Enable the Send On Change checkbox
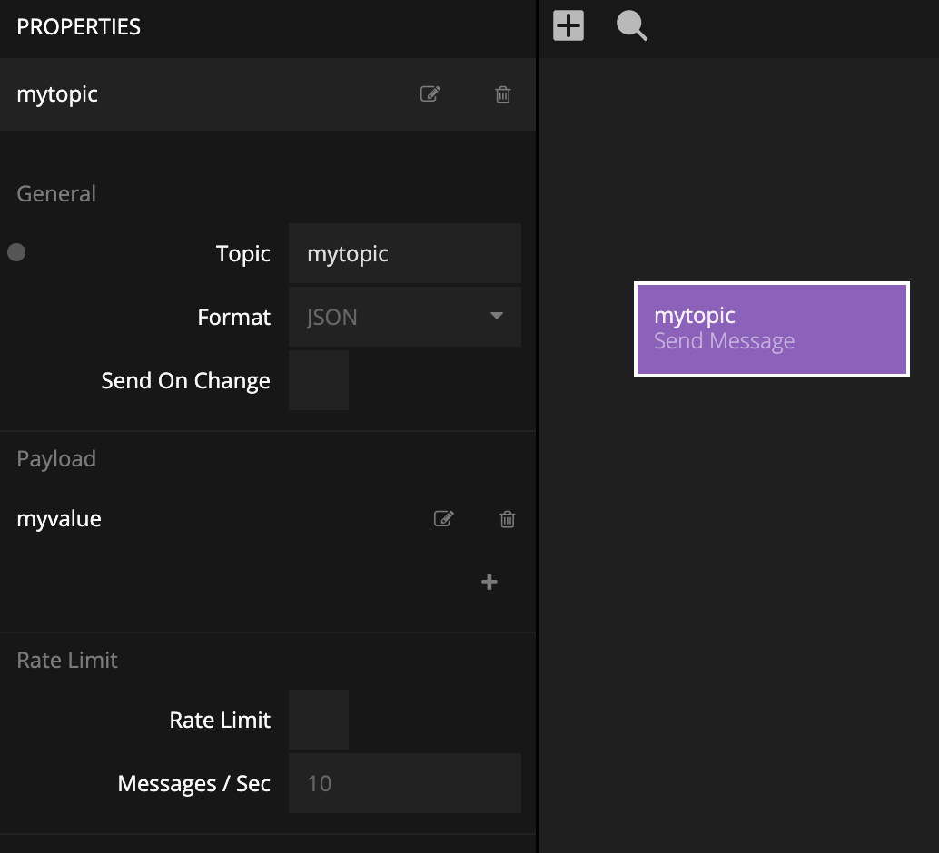The image size is (939, 853). (x=318, y=380)
